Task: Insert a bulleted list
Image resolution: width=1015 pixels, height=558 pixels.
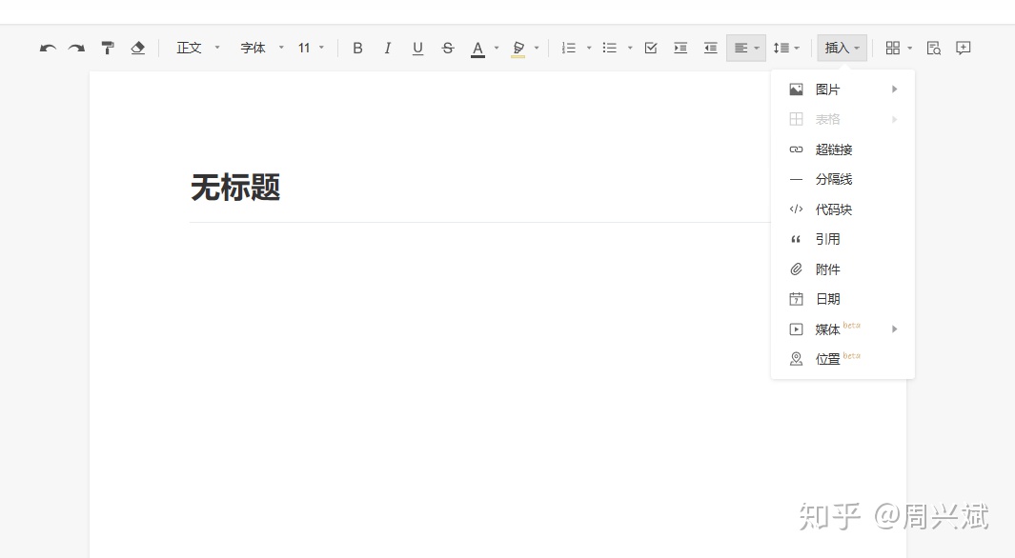Action: 609,48
